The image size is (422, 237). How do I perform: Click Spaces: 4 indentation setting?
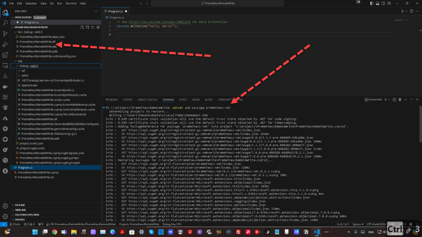pyautogui.click(x=358, y=224)
